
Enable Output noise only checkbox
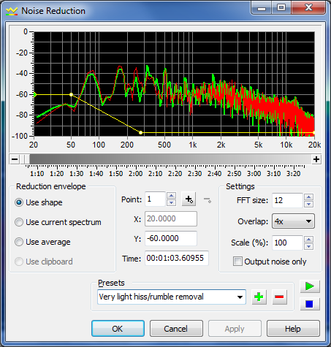(x=237, y=262)
